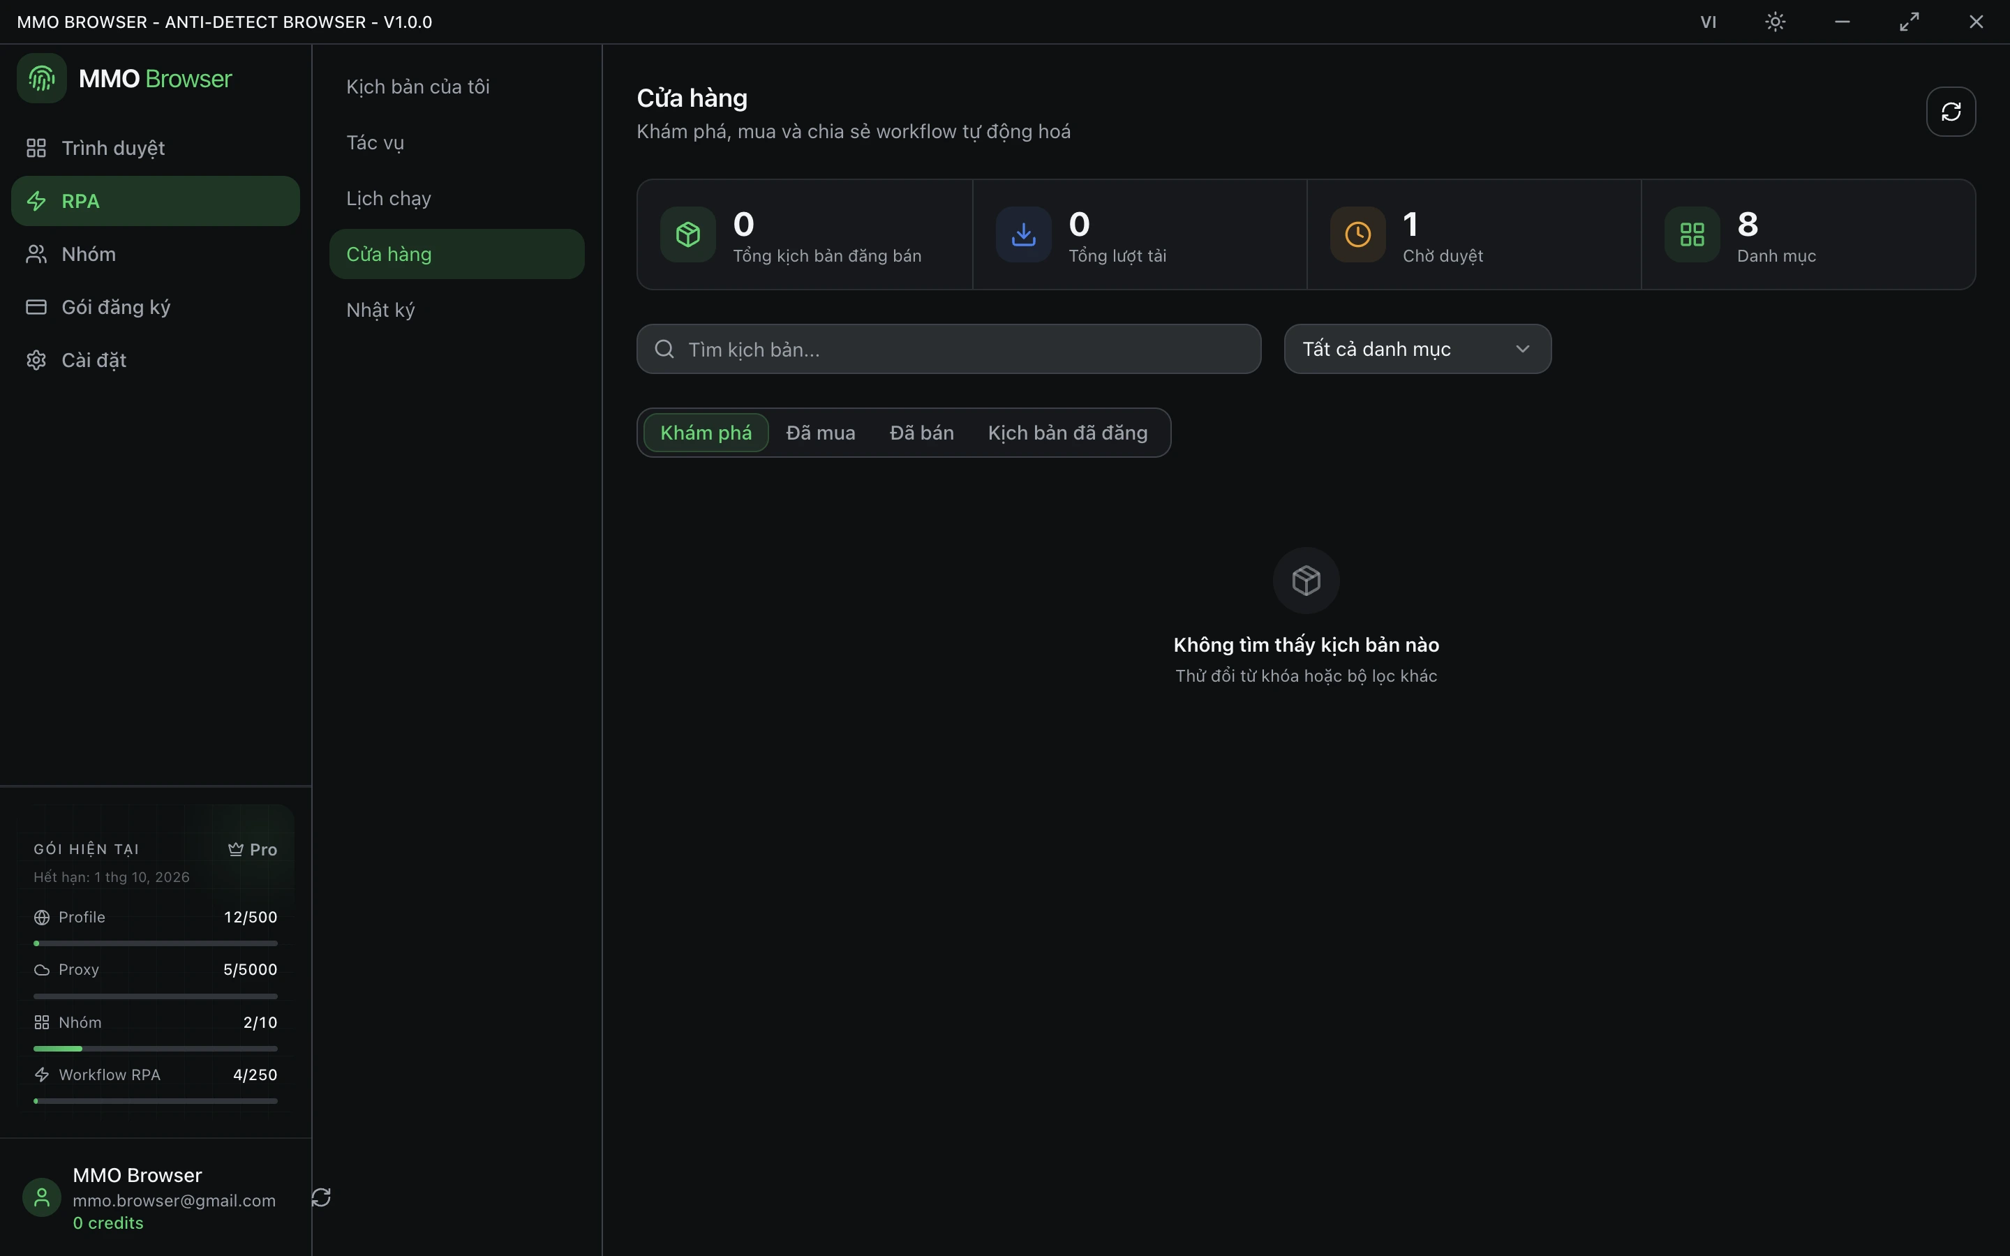
Task: Toggle the light/dark theme sun icon
Action: coord(1775,22)
